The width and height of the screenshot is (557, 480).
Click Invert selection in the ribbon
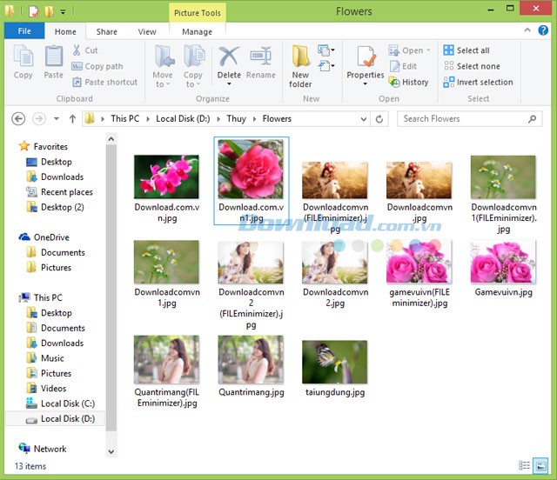coord(478,83)
